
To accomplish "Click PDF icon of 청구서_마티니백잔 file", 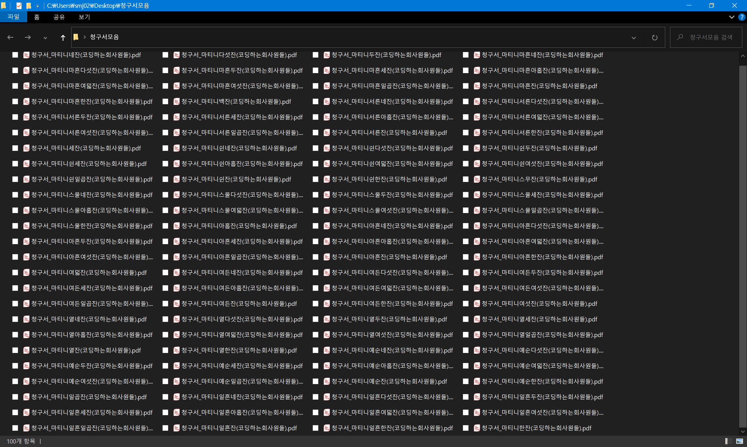I will tap(177, 101).
